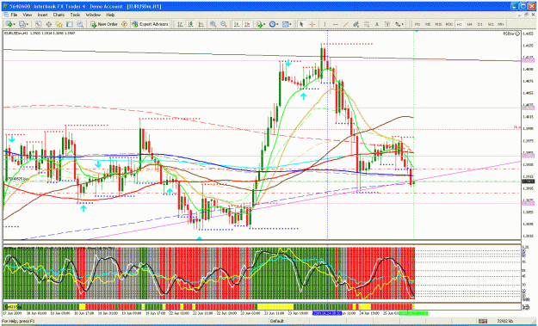538x326 pixels.
Task: Select the M1 timeframe
Action: [417, 24]
